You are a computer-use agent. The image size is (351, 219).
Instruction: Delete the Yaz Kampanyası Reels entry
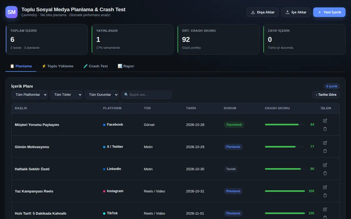pos(325,195)
